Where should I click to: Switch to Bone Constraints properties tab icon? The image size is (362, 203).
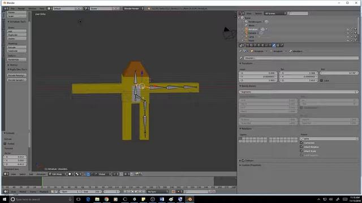[278, 45]
